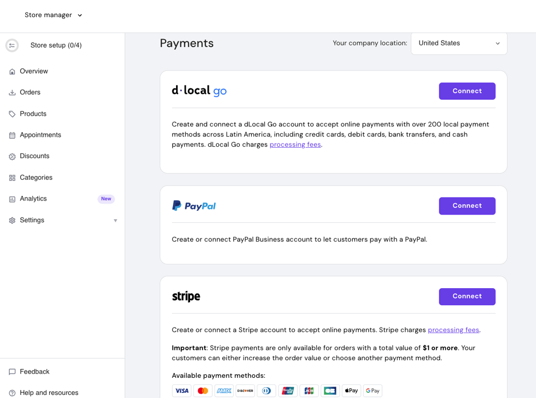Click the Visa payment method icon

pyautogui.click(x=182, y=390)
